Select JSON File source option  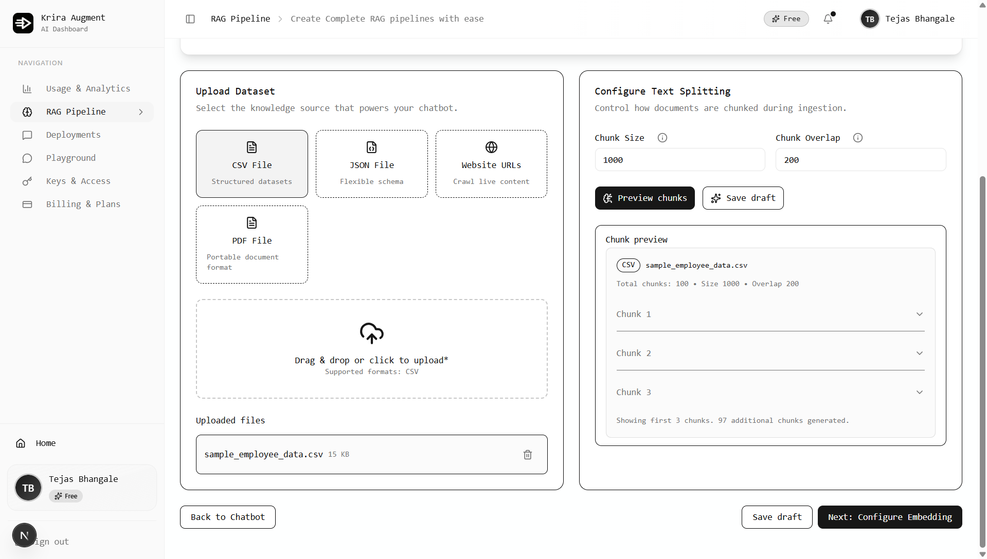pos(372,164)
